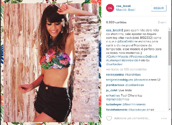Image resolution: width=172 pixels, height=125 pixels.
Task: Visit photographer @carlosdavi profile
Action: [114, 64]
